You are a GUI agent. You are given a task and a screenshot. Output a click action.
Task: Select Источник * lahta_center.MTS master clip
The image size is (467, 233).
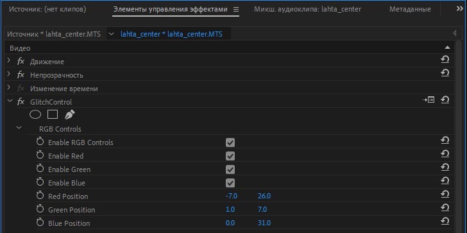click(54, 34)
